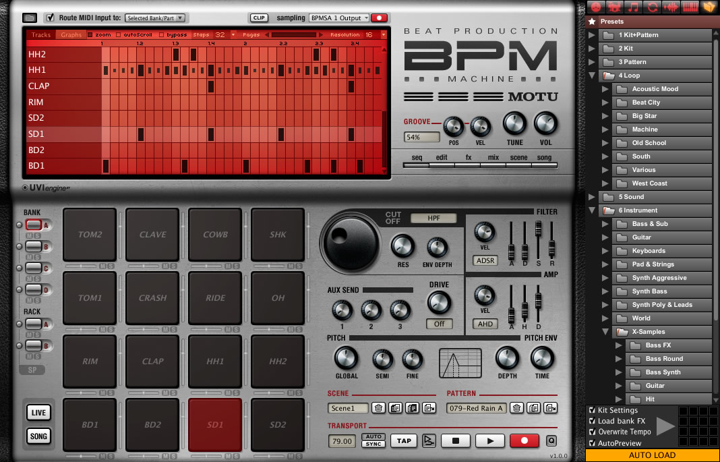This screenshot has height=462, width=720.
Task: Toggle the bypass checkbox in the sequencer header
Action: (x=161, y=35)
